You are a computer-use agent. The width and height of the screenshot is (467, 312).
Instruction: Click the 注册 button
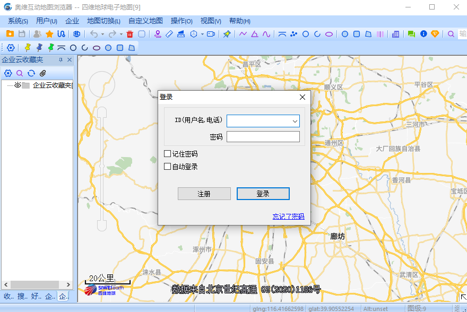point(204,194)
